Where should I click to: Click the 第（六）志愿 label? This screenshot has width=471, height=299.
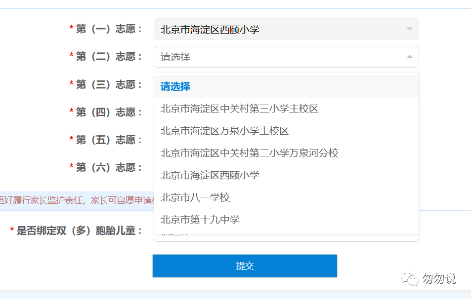tap(108, 167)
